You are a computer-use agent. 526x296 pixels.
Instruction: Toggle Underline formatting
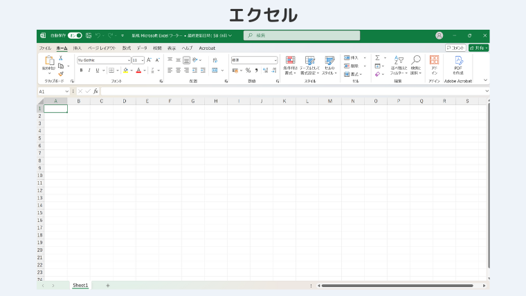tap(98, 71)
